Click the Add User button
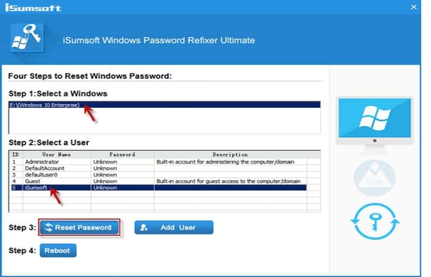The height and width of the screenshot is (277, 431). tap(174, 227)
